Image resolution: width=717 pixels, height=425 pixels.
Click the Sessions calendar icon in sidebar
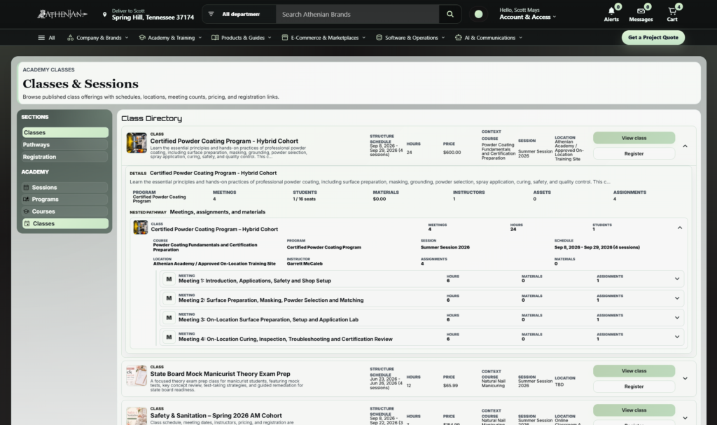[x=27, y=187]
